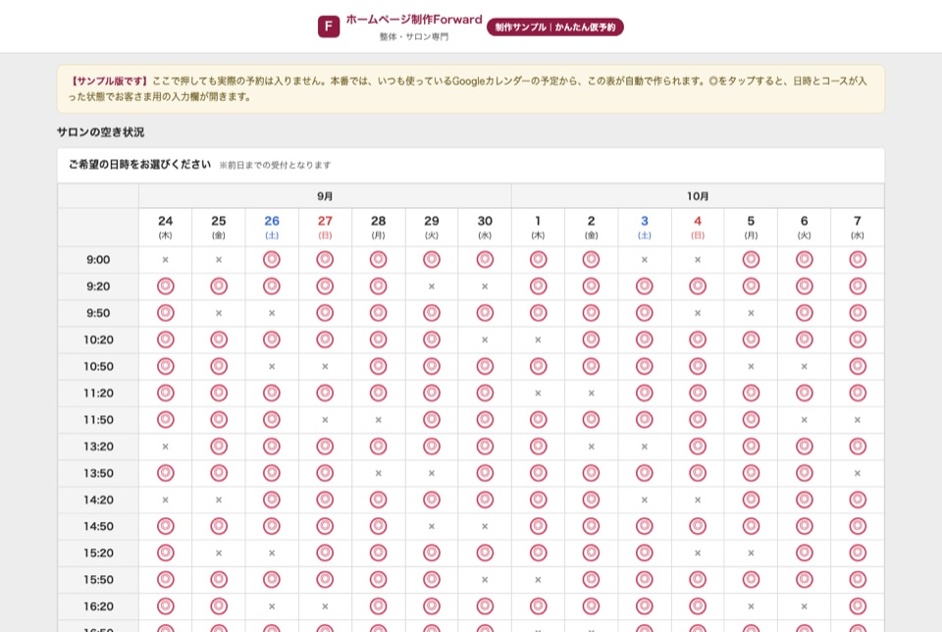This screenshot has height=632, width=942.
Task: Choose the 9:00 slot on October 7
Action: pyautogui.click(x=858, y=259)
